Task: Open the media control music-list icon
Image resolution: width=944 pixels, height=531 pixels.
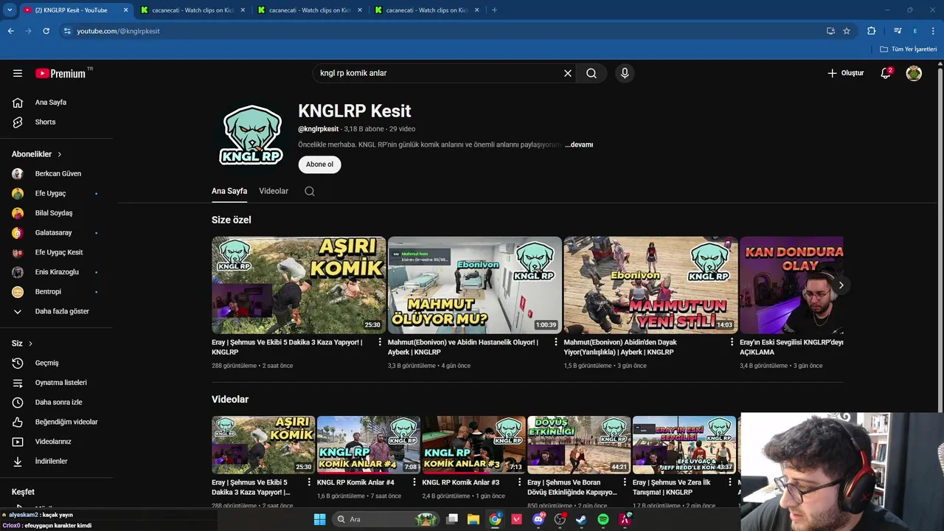Action: (x=898, y=31)
